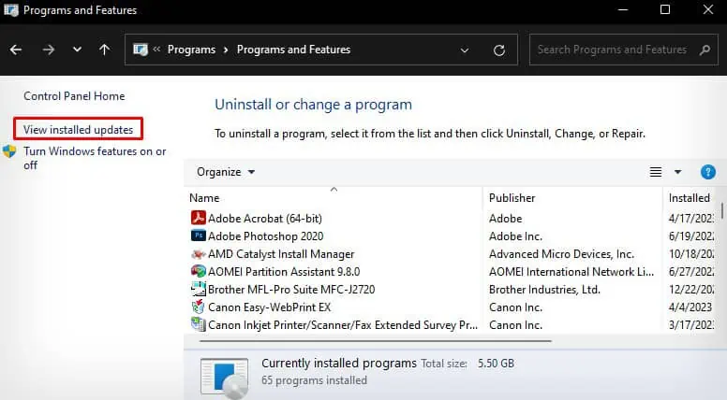Select AMD Catalyst Install Manager entry text

(281, 254)
